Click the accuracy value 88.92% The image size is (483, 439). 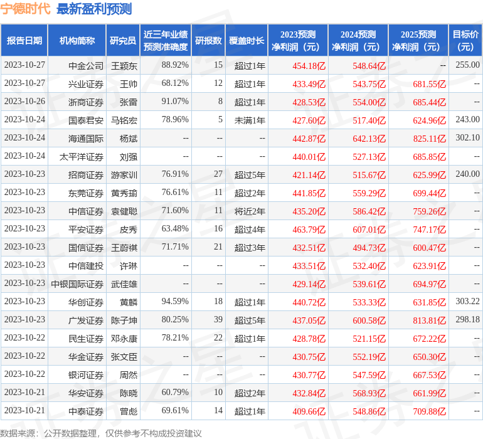[175, 65]
